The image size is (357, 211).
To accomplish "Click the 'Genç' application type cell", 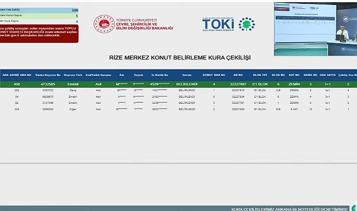I will 72,91.
